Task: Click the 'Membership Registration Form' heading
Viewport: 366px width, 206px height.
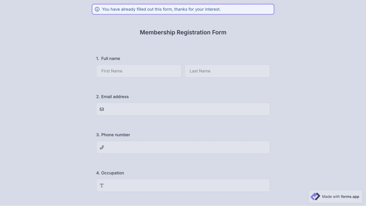Action: pyautogui.click(x=183, y=32)
